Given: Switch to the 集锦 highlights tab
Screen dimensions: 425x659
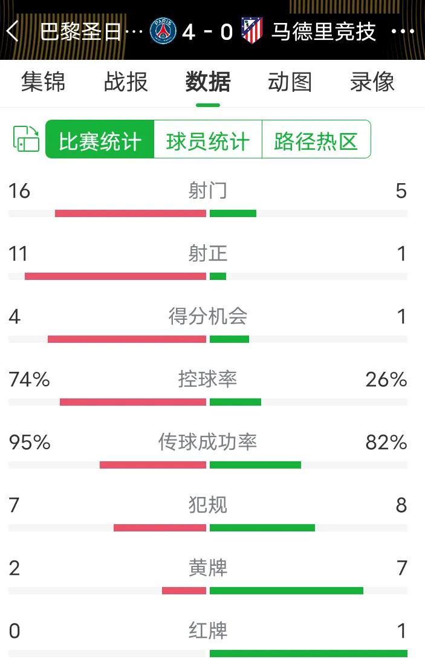Looking at the screenshot, I should click(44, 82).
